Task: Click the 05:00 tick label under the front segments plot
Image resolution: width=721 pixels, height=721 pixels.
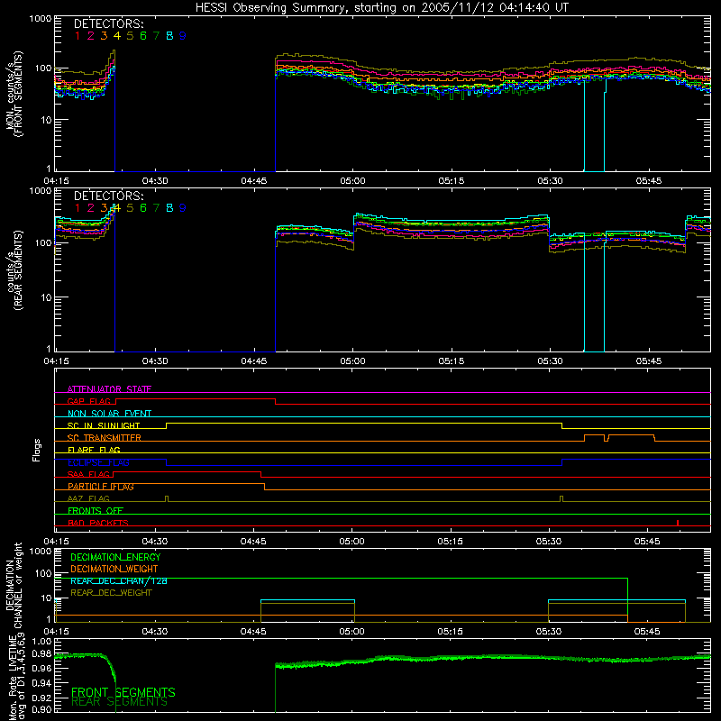Action: point(352,181)
